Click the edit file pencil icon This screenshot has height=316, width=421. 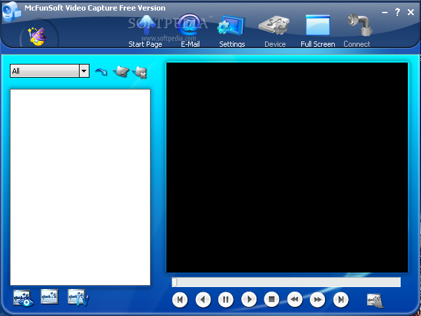120,72
